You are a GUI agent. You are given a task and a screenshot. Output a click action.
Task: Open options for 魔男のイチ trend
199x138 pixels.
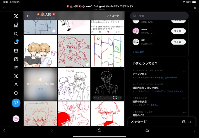184,113
